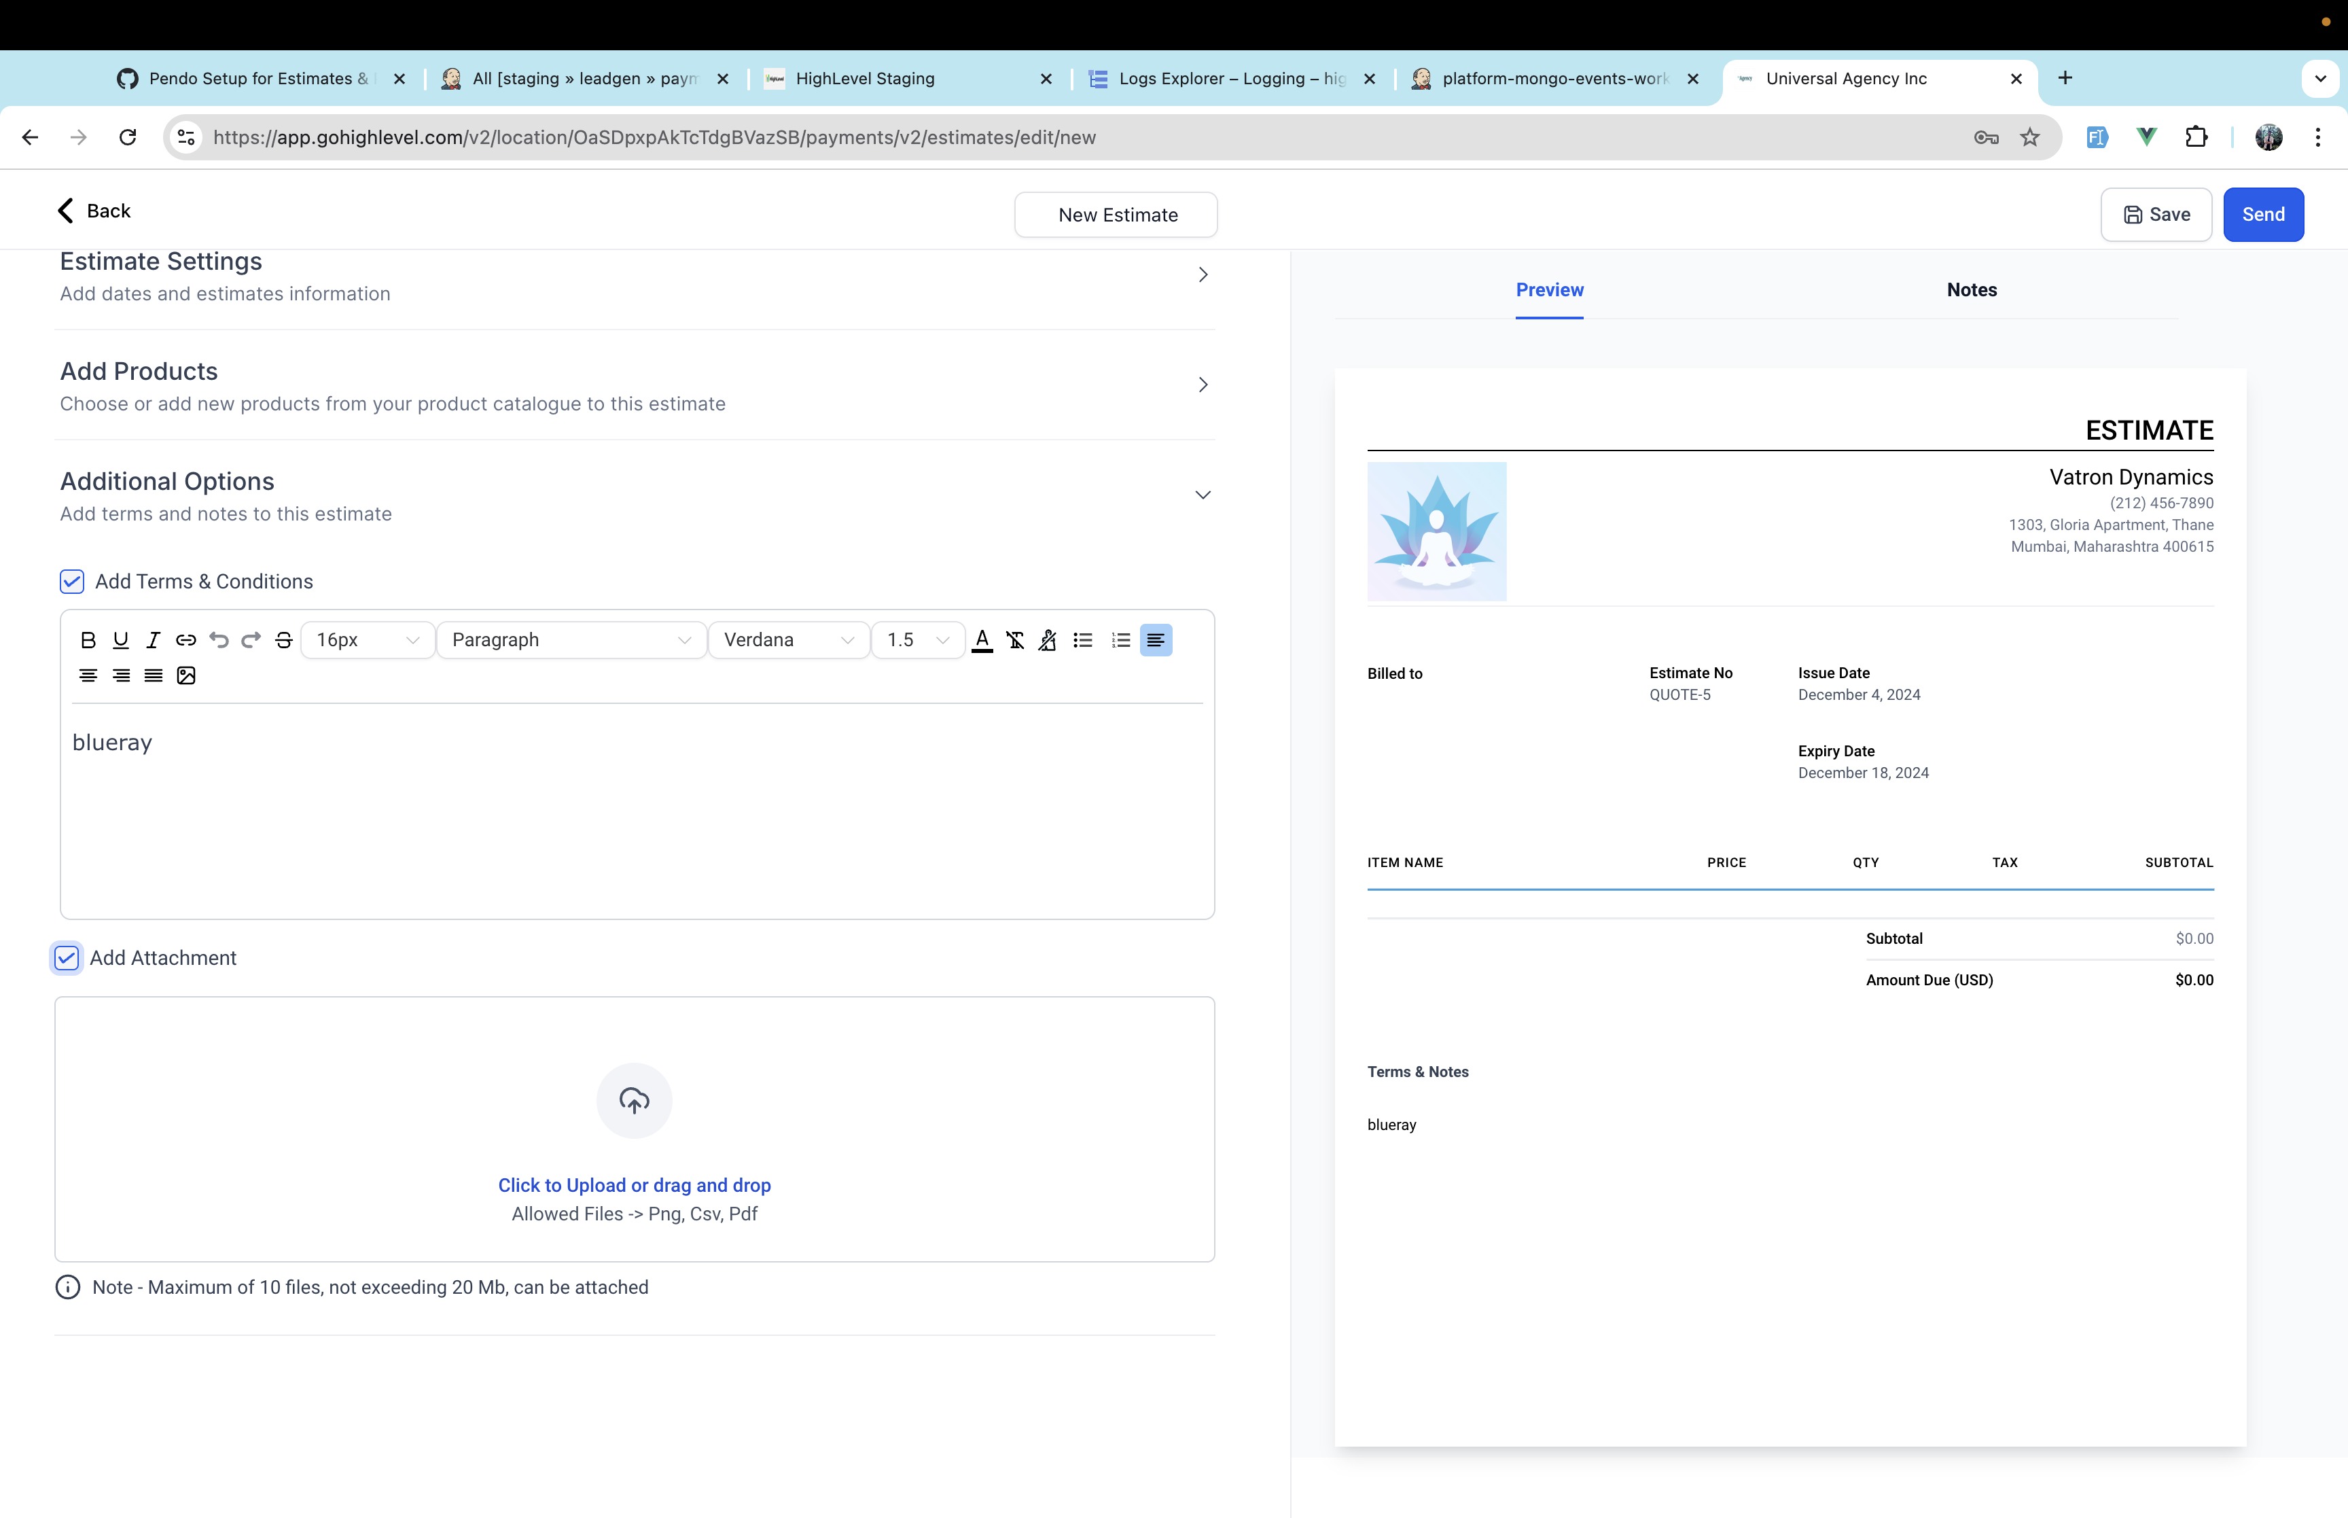This screenshot has height=1518, width=2348.
Task: Click the browser address bar URL
Action: click(x=654, y=137)
